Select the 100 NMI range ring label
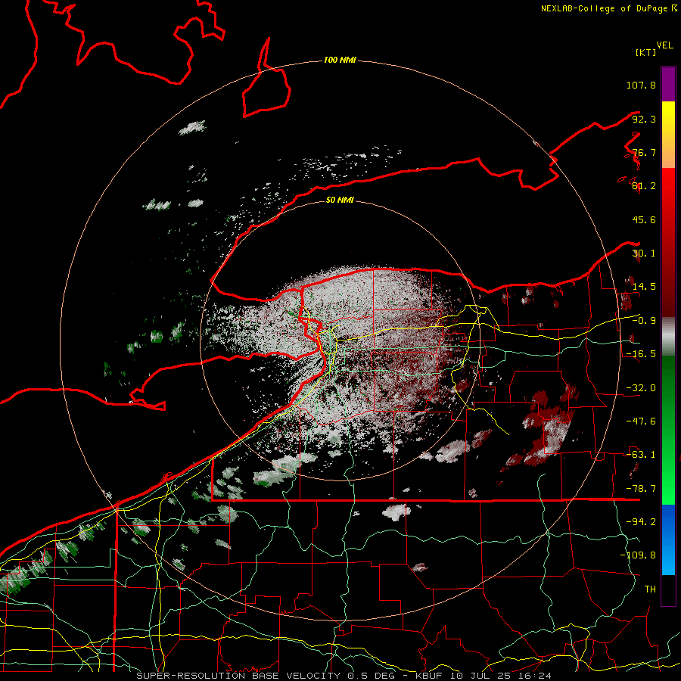 [340, 60]
